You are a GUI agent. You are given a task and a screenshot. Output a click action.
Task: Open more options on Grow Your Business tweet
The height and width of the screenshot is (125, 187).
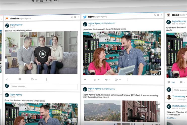[x=128, y=80]
